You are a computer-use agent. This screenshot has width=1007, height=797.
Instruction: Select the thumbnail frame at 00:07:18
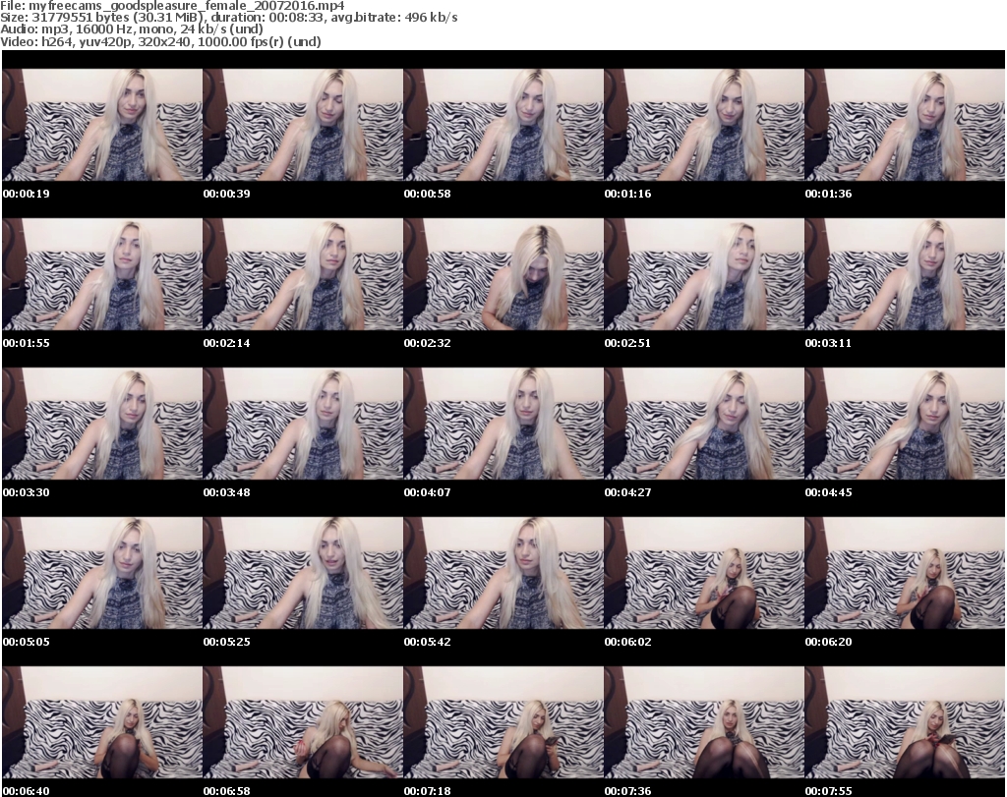coord(503,722)
